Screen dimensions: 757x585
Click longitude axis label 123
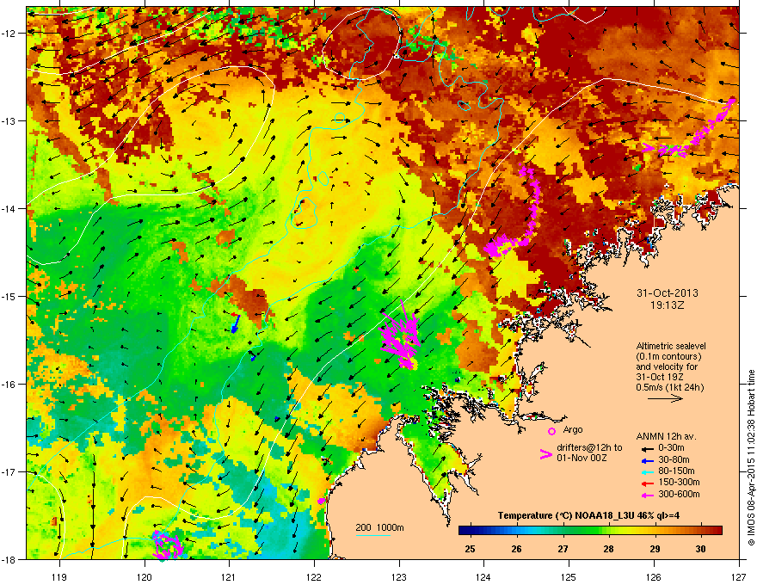coord(399,576)
